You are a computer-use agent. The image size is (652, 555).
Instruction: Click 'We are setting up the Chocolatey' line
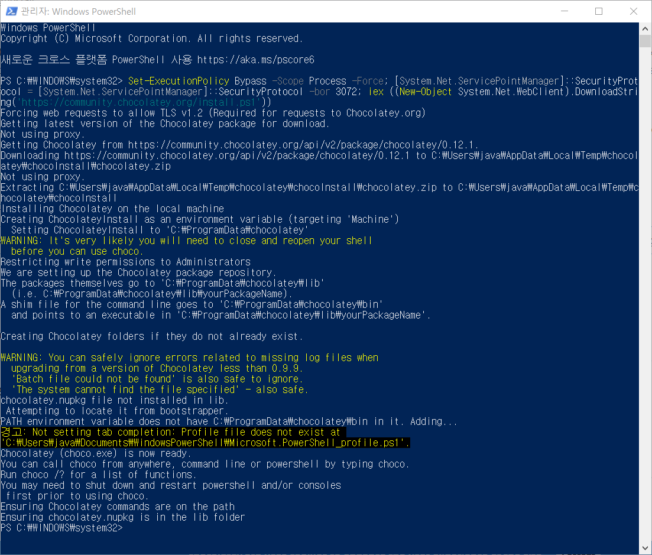(x=138, y=272)
